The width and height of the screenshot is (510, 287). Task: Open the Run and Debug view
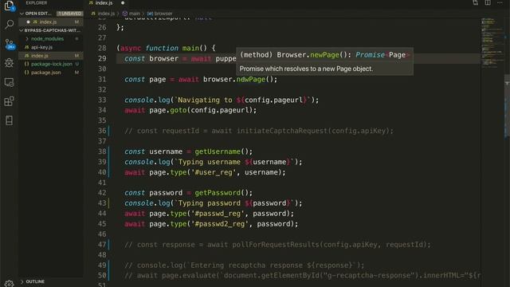click(x=9, y=63)
